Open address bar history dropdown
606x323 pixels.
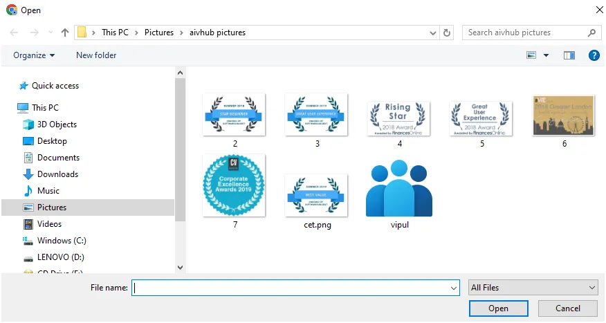coord(433,33)
